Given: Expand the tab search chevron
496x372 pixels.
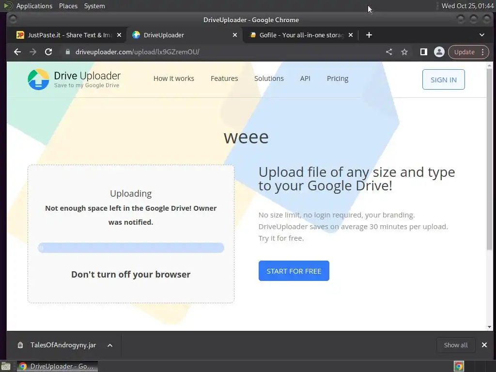Looking at the screenshot, I should pyautogui.click(x=482, y=35).
